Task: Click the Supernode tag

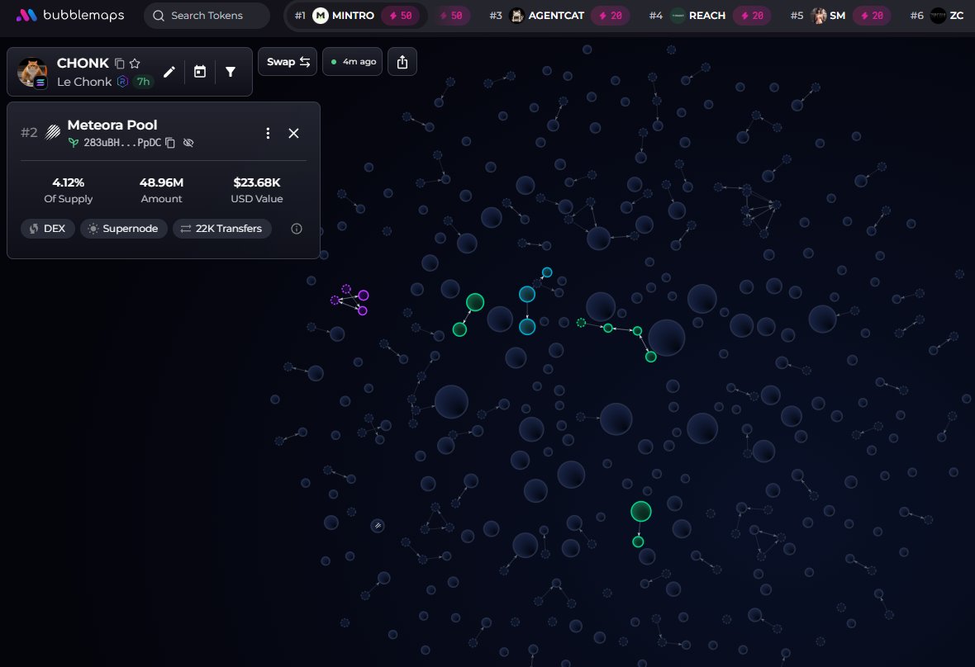Action: pyautogui.click(x=124, y=229)
